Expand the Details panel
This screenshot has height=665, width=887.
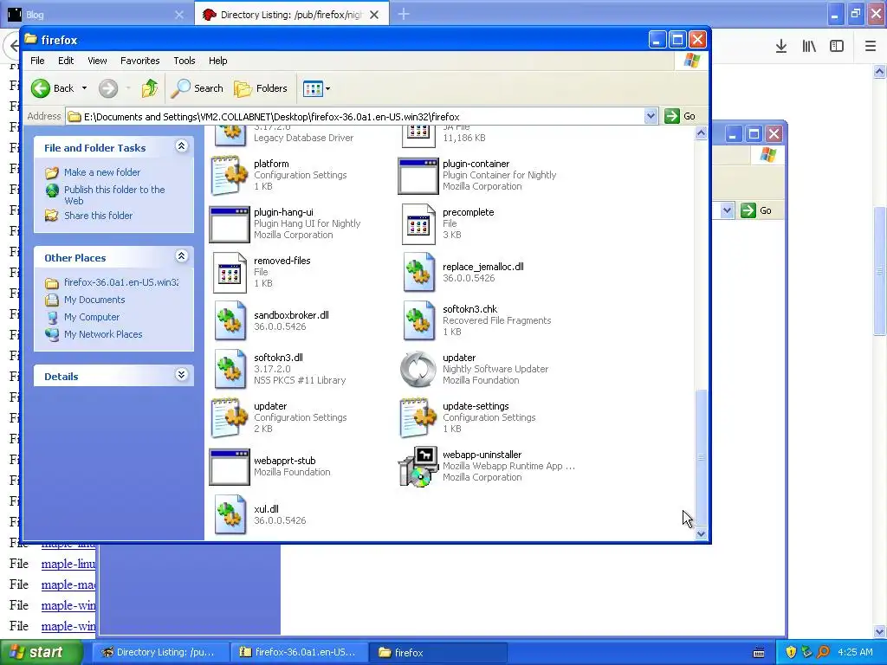181,375
